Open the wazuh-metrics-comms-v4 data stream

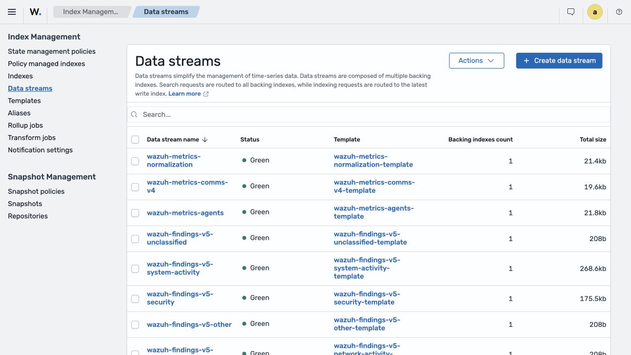[187, 186]
